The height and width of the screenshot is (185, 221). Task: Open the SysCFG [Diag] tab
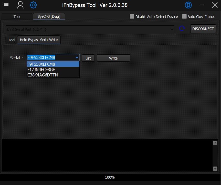(49, 16)
